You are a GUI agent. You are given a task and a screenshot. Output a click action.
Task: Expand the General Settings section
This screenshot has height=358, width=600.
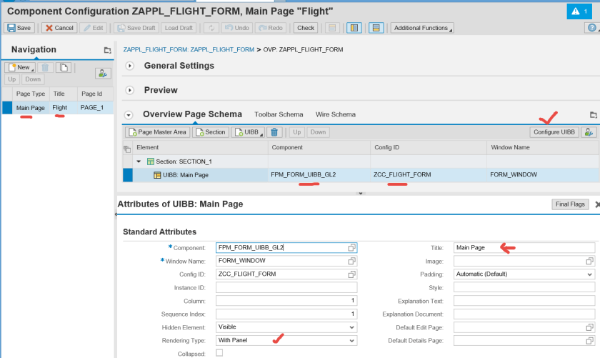[130, 66]
